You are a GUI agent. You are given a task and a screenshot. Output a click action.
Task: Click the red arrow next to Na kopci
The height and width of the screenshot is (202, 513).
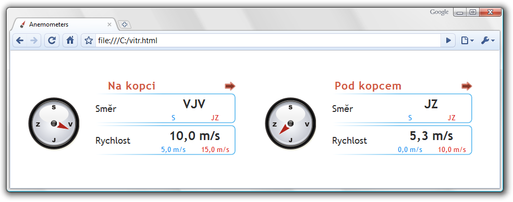click(230, 86)
